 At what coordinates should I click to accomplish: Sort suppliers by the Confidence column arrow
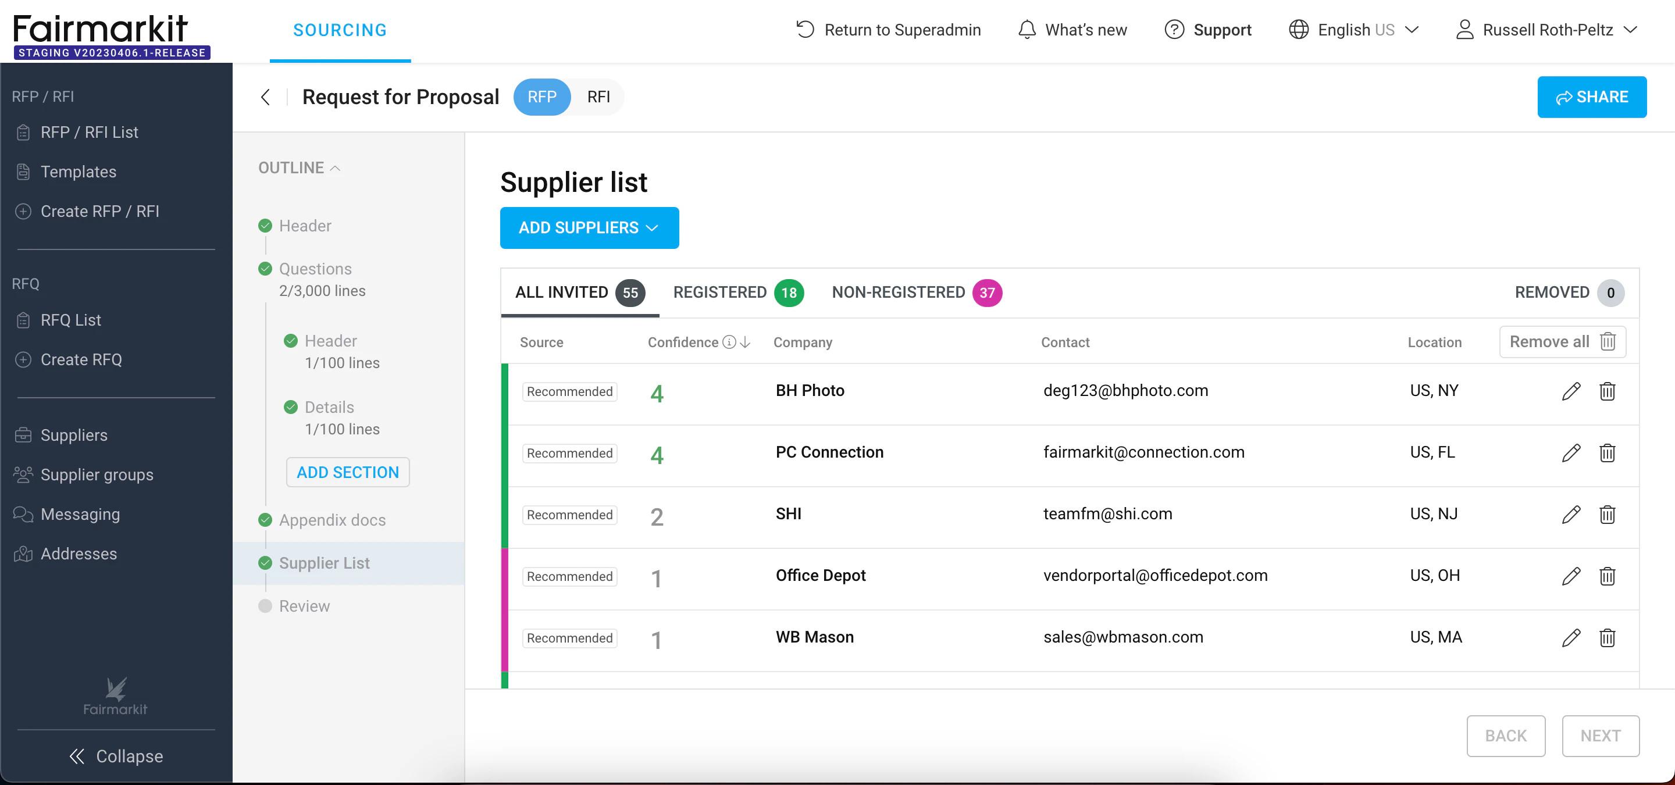click(745, 342)
